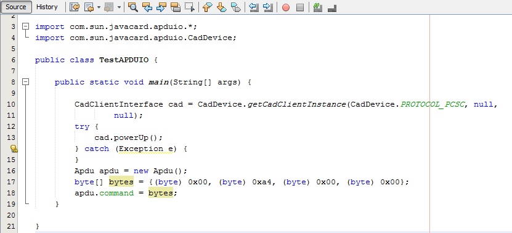Click the Find Selection magnifier icon
The image size is (512, 233).
(132, 7)
